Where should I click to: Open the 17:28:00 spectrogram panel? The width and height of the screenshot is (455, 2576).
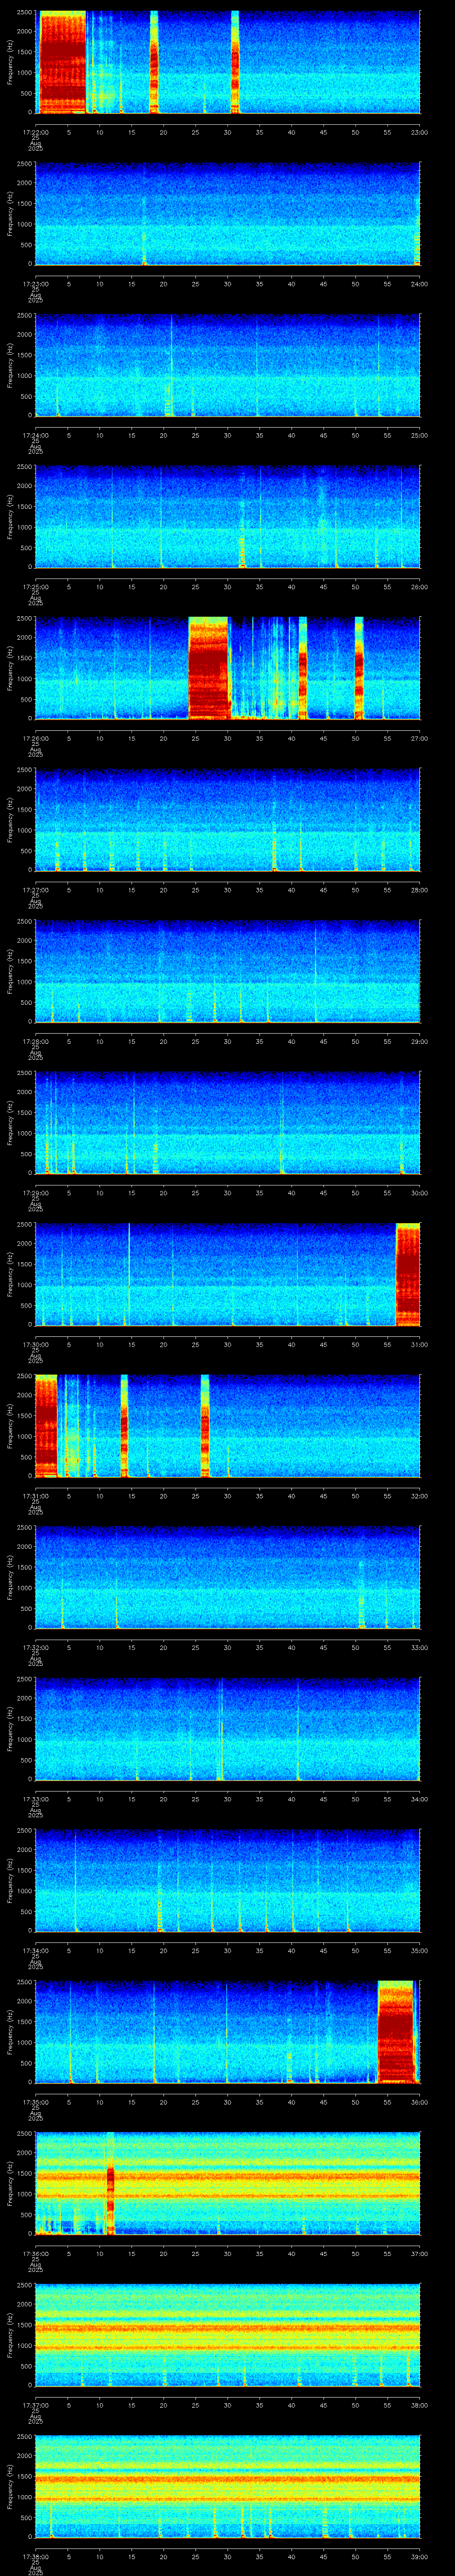(227, 971)
